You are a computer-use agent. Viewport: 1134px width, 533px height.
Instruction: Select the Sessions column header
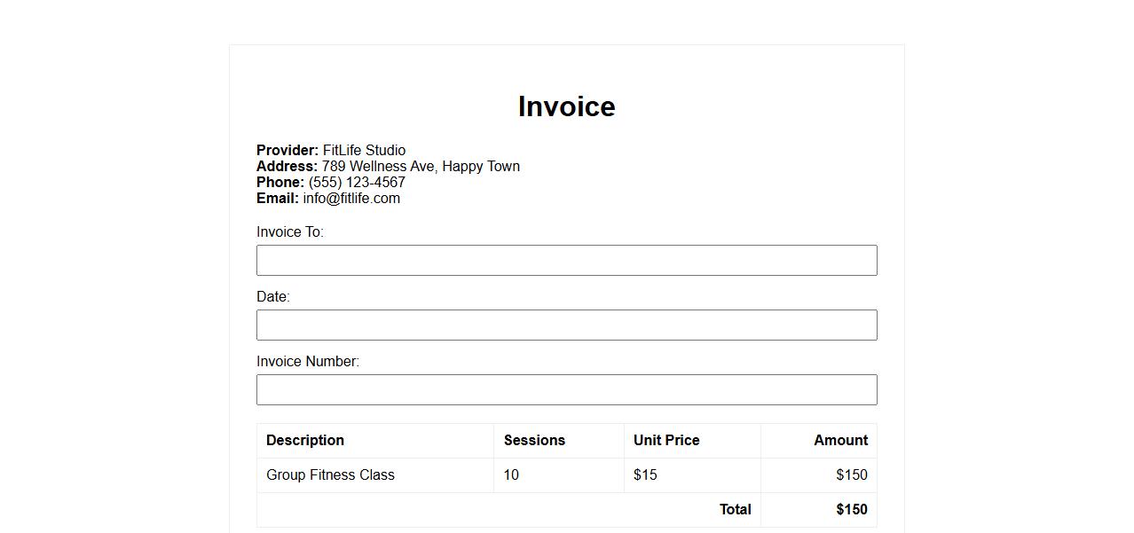(534, 441)
